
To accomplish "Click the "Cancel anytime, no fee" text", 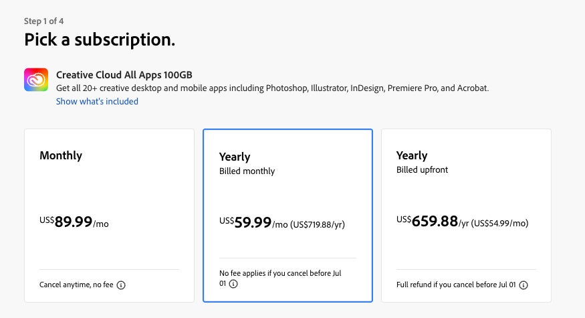I will 76,285.
